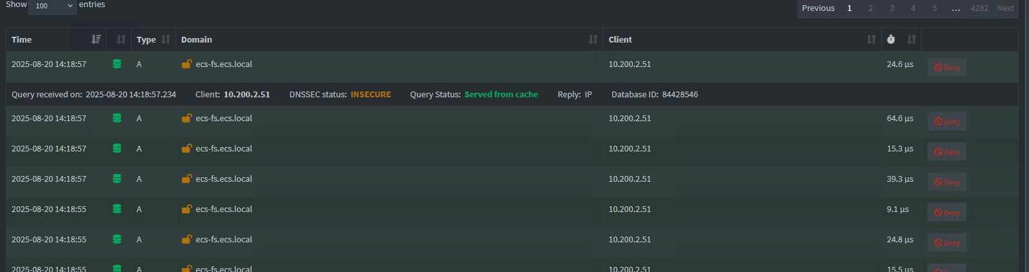Click the Domain column sort arrows

pyautogui.click(x=593, y=39)
